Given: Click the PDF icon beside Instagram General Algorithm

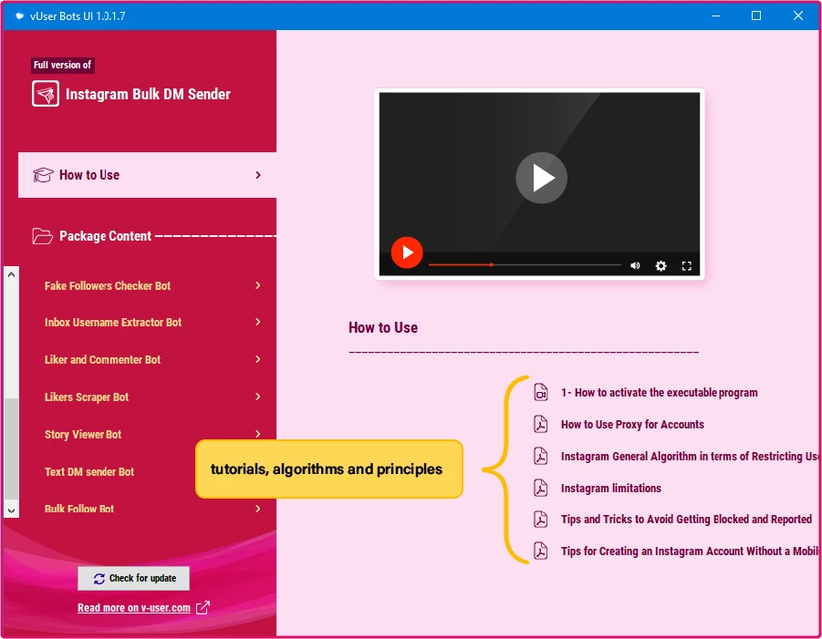Looking at the screenshot, I should (541, 456).
